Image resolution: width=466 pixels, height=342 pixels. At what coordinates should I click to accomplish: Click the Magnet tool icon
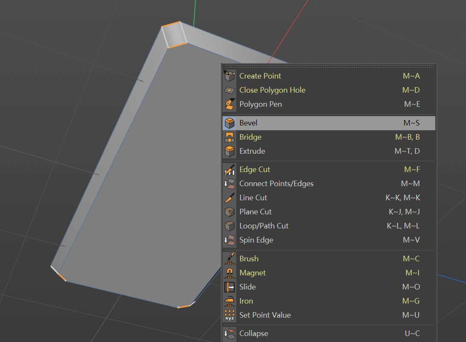tap(229, 273)
